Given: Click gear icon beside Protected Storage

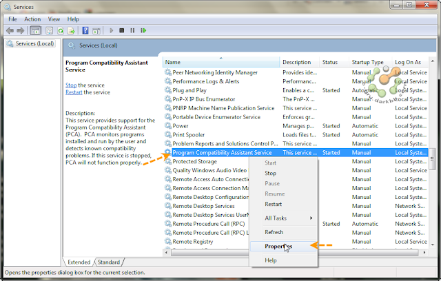Looking at the screenshot, I should click(x=168, y=161).
